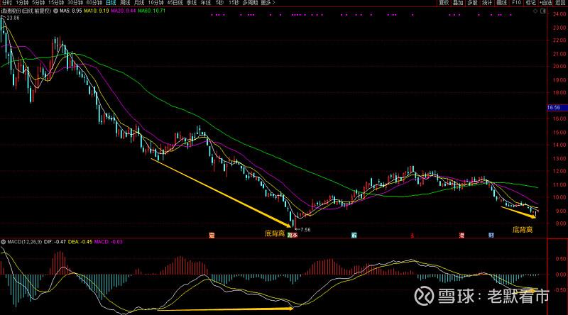Image resolution: width=568 pixels, height=315 pixels.
Task: Click the 返回 back button
Action: pyautogui.click(x=560, y=4)
